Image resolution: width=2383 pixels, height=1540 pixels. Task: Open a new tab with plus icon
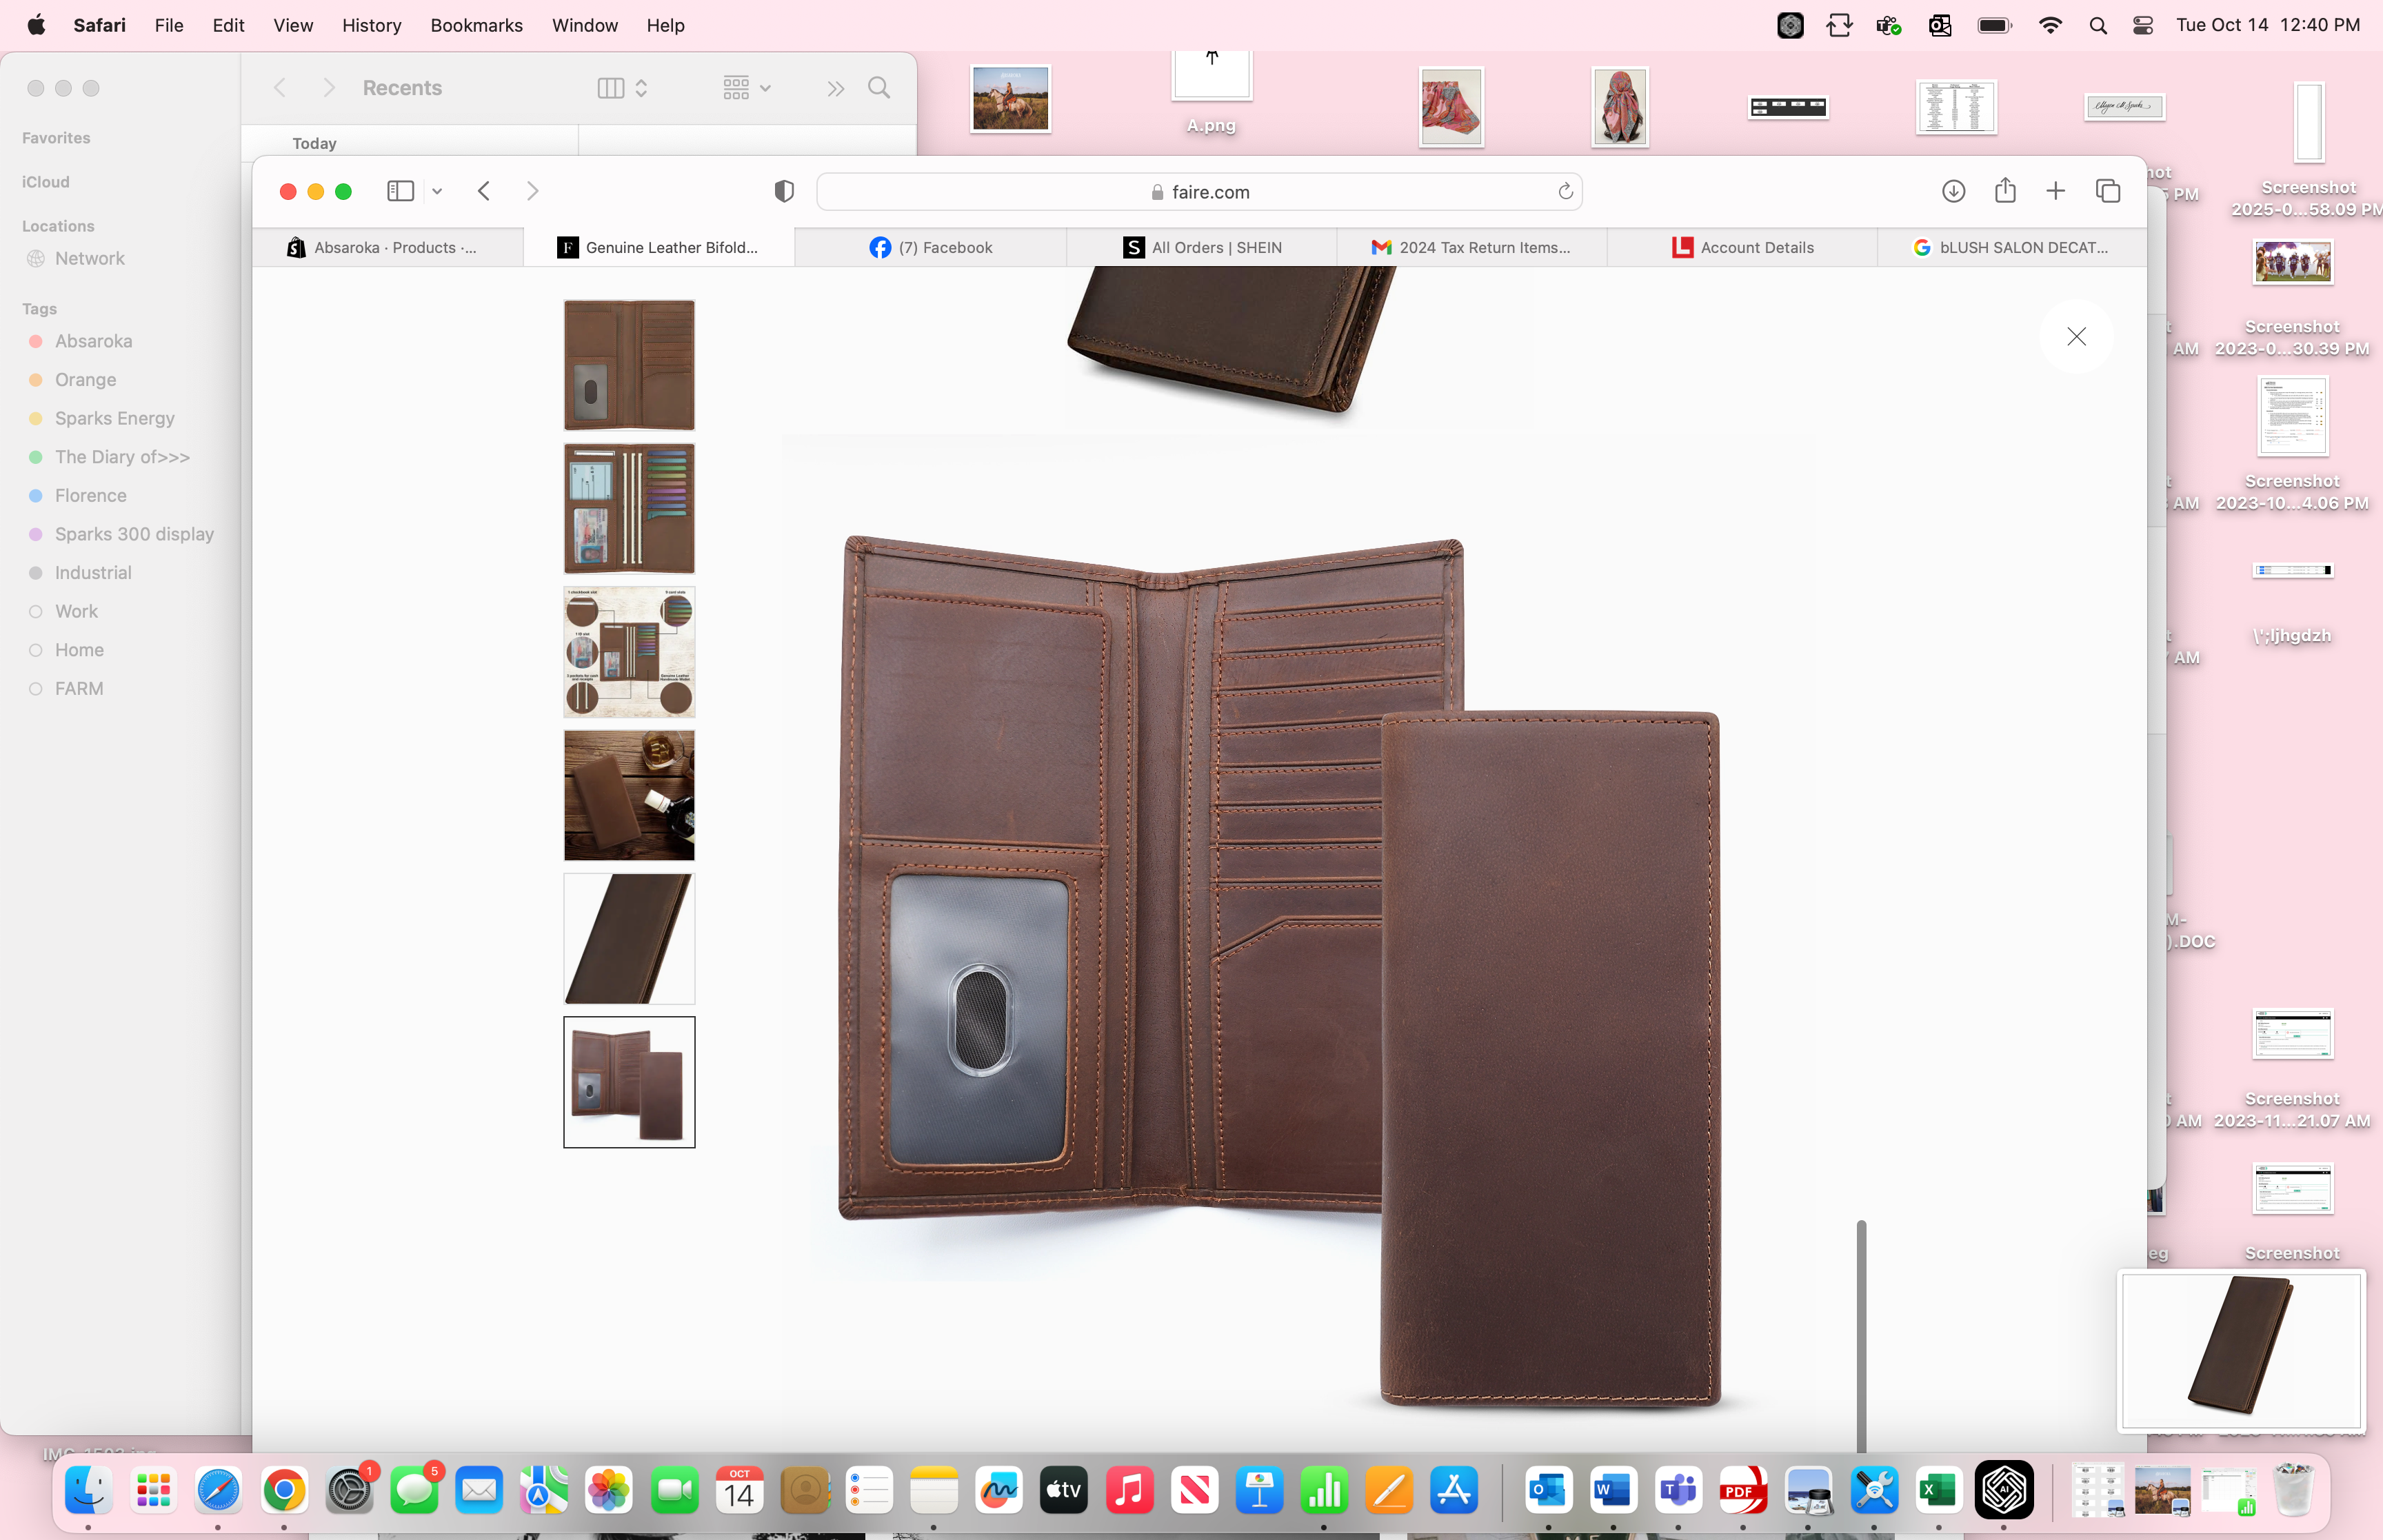pyautogui.click(x=2055, y=191)
